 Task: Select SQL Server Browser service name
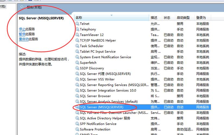pyautogui.click(x=95, y=96)
